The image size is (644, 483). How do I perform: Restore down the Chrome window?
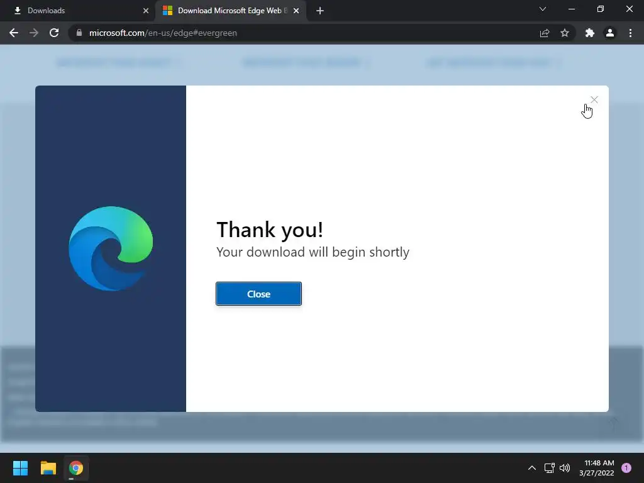tap(601, 9)
